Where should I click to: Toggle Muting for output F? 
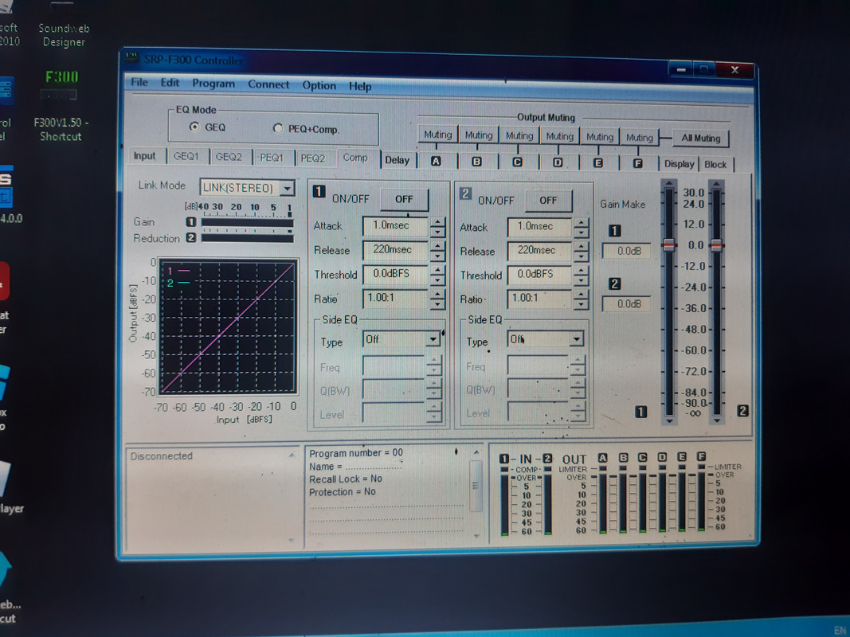[x=640, y=138]
